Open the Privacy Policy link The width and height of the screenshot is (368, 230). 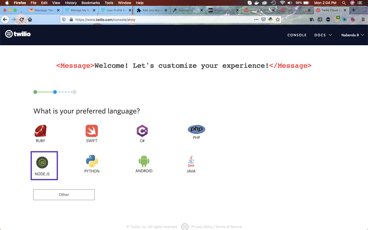tap(202, 227)
